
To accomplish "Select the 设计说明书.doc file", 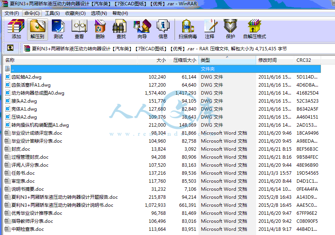I will (62, 205).
